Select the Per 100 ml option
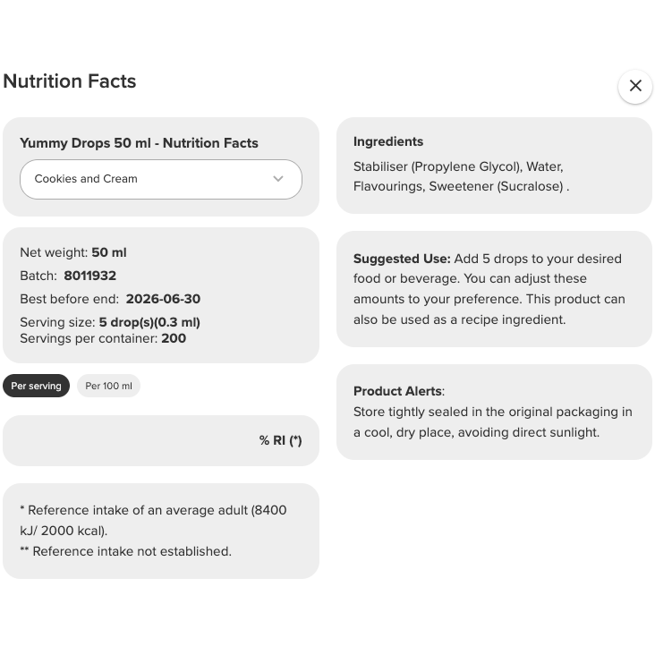 tap(108, 386)
